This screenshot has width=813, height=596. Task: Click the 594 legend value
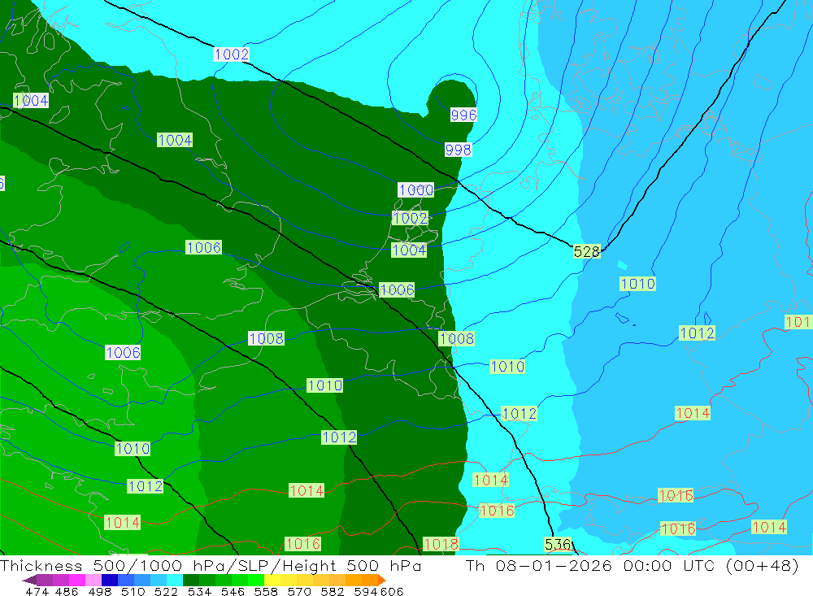366,591
